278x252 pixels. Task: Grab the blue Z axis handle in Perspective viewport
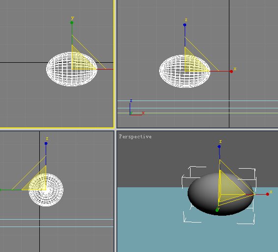(x=219, y=147)
